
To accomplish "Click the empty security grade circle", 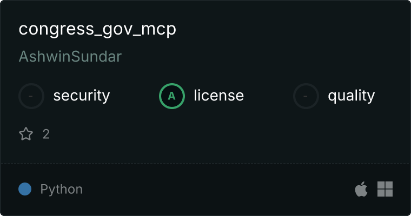I will tap(31, 96).
